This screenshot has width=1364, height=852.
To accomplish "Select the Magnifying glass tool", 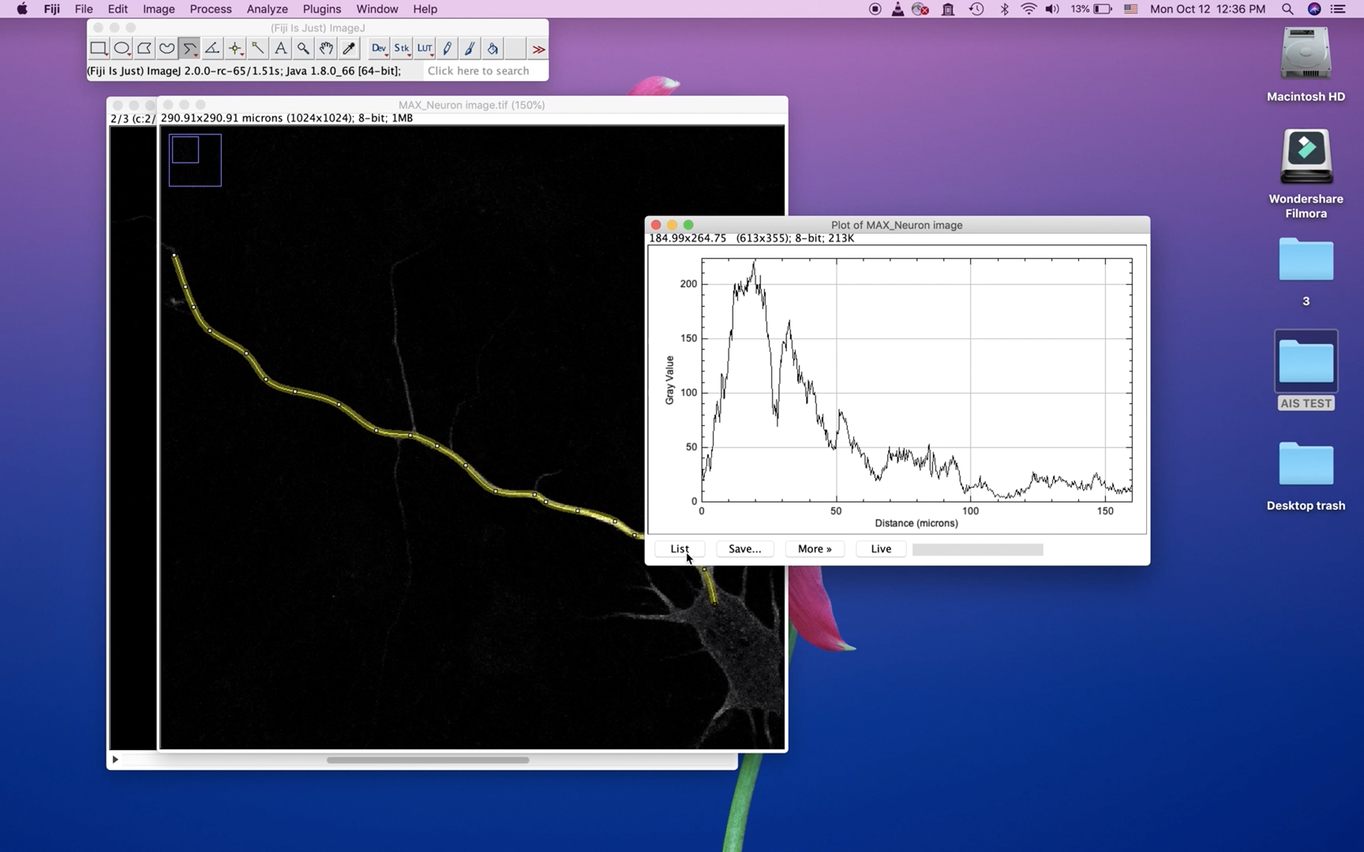I will pyautogui.click(x=303, y=48).
